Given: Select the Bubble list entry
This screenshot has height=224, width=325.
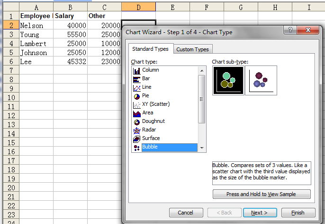Looking at the screenshot, I should point(169,148).
